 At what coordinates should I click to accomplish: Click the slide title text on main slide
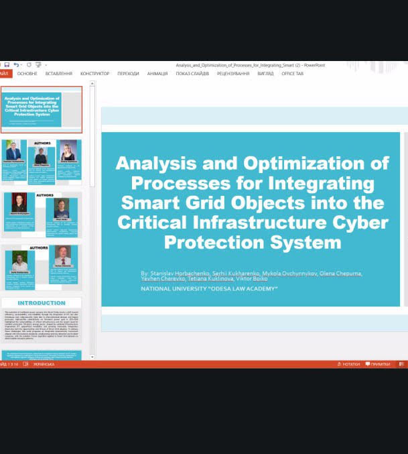(252, 202)
